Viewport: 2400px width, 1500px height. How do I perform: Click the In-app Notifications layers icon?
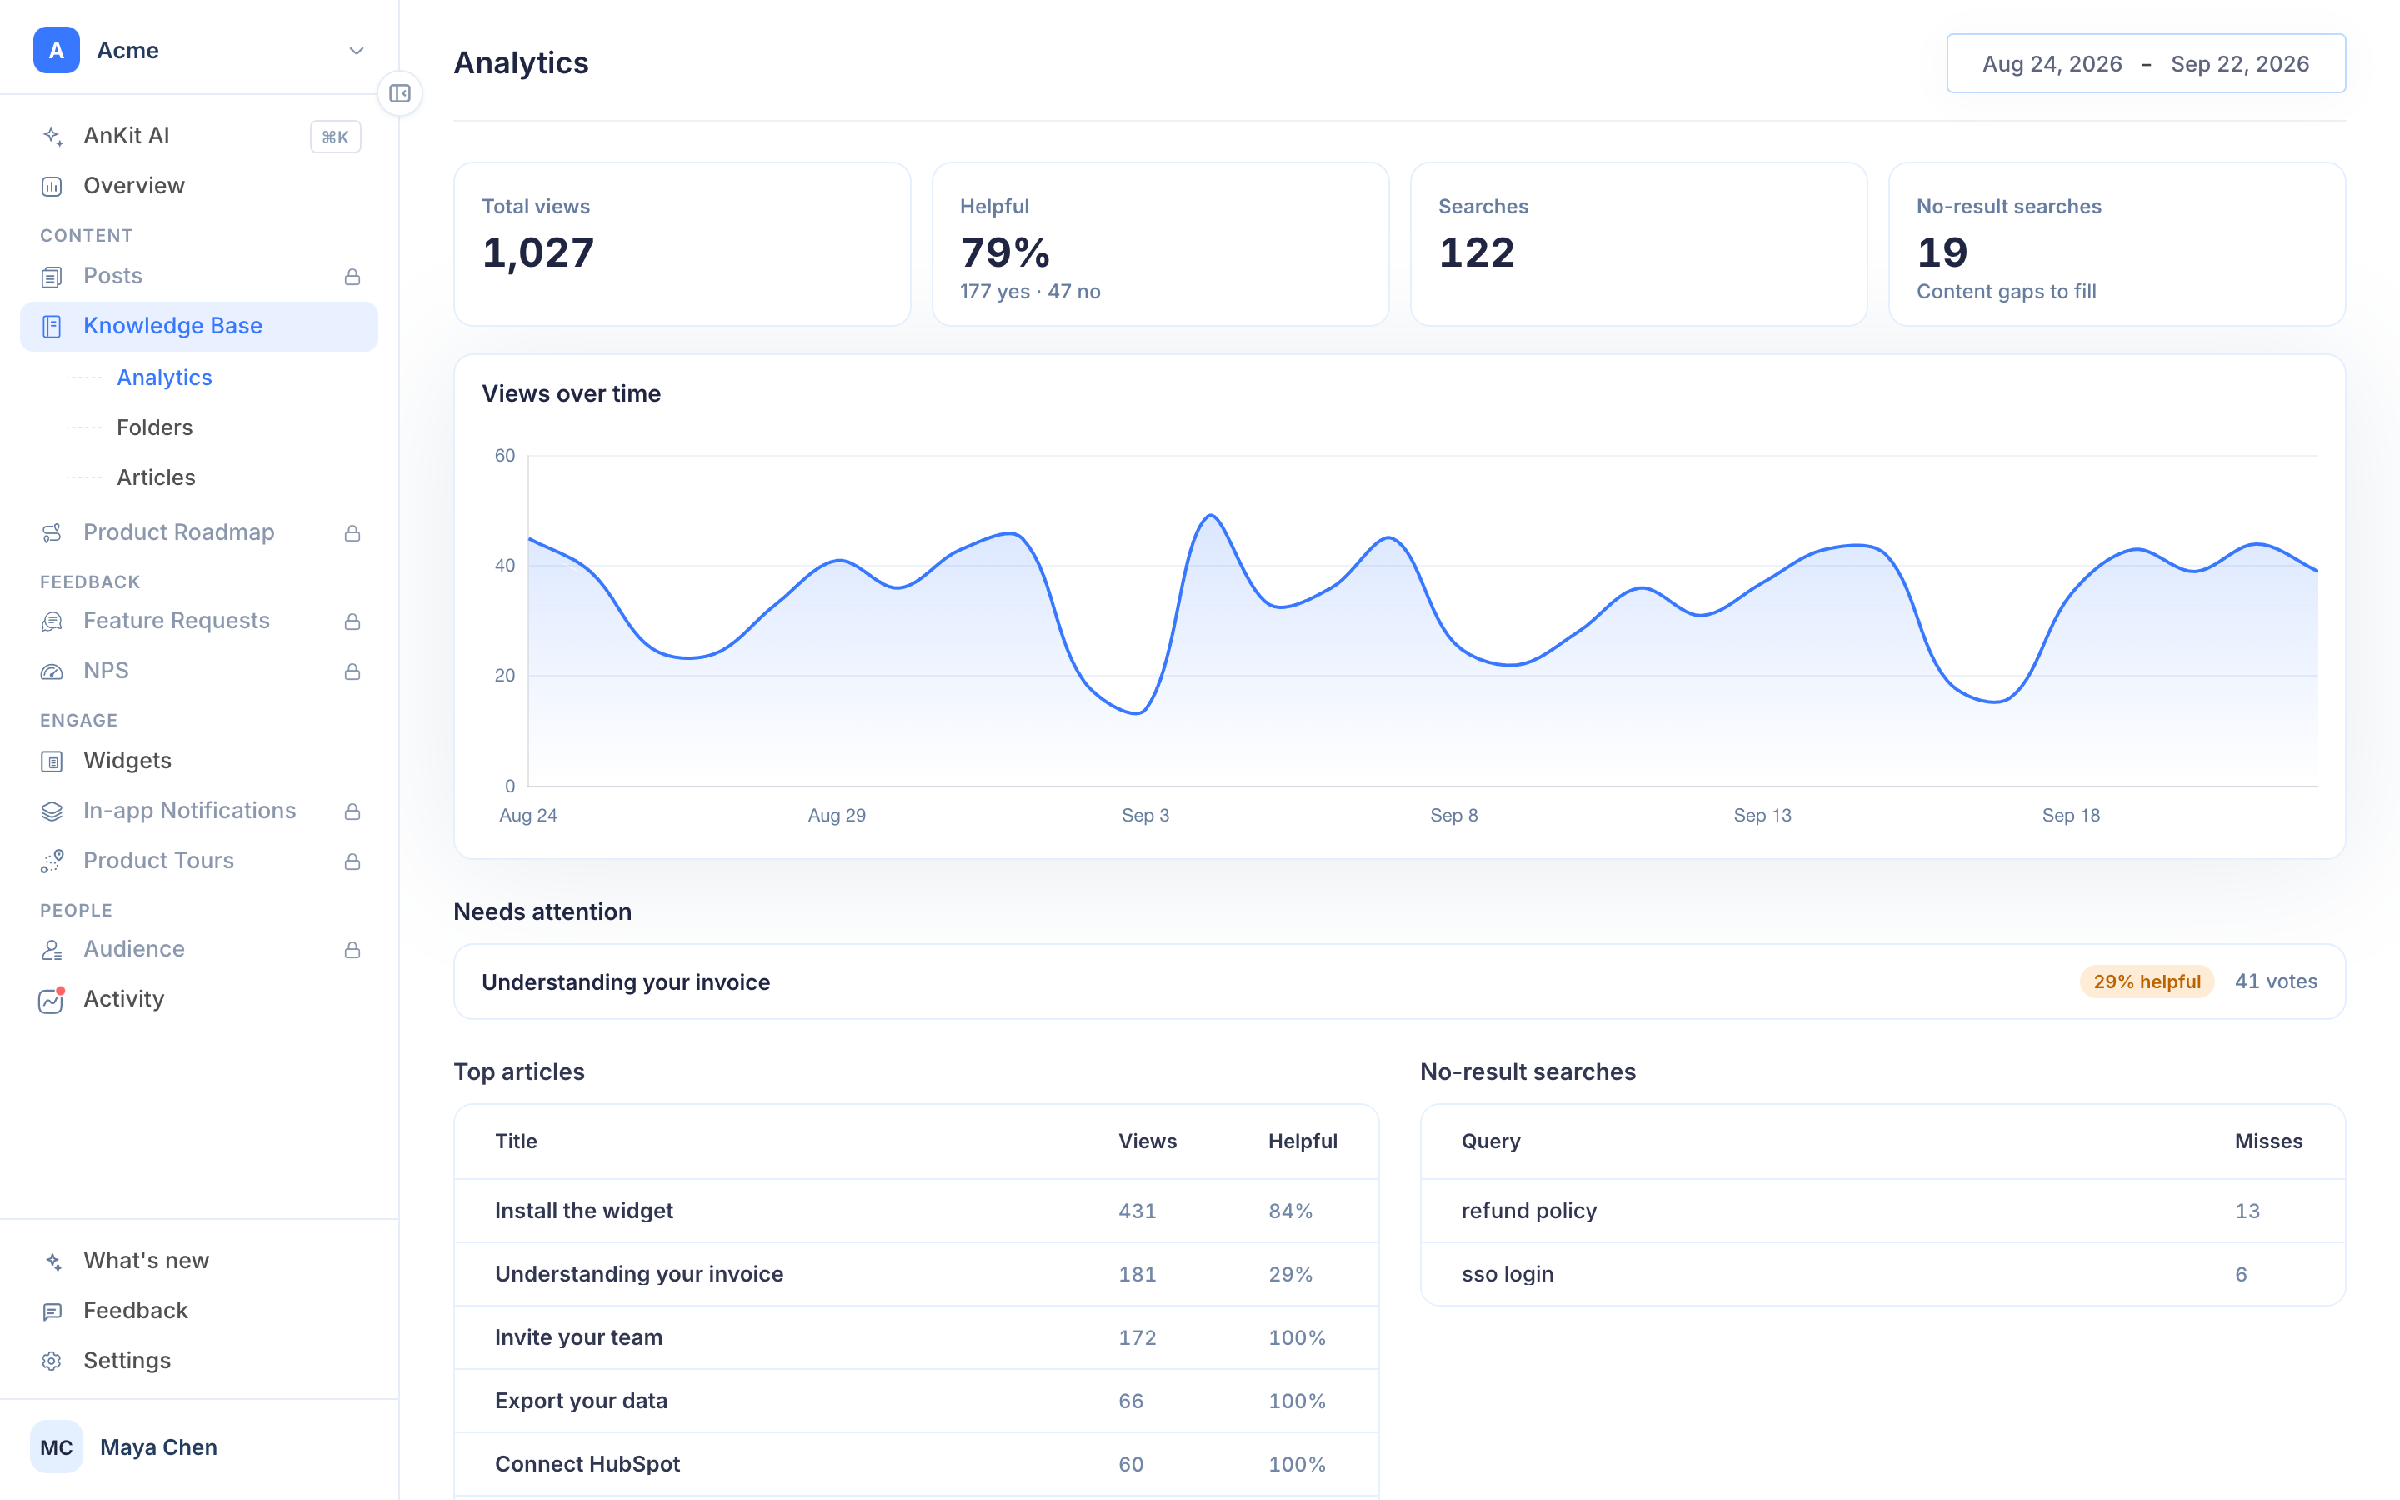point(52,812)
